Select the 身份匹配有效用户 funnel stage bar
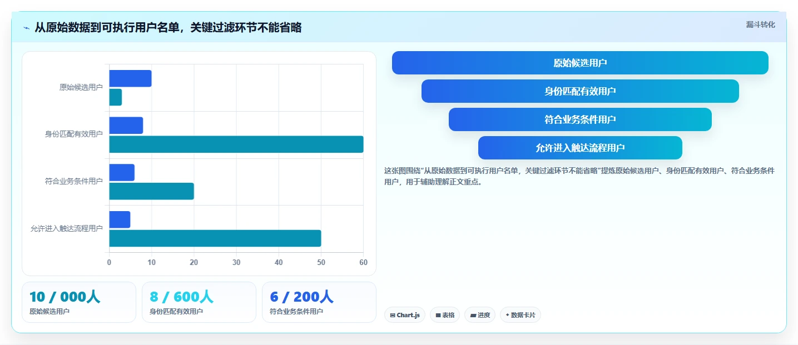 tap(580, 91)
